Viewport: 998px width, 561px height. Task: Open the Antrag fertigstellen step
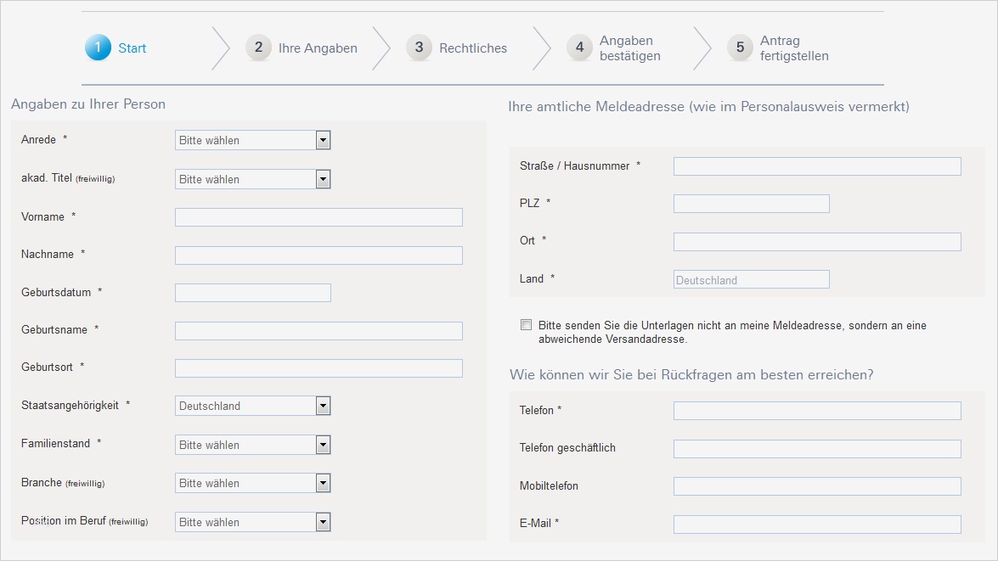794,48
